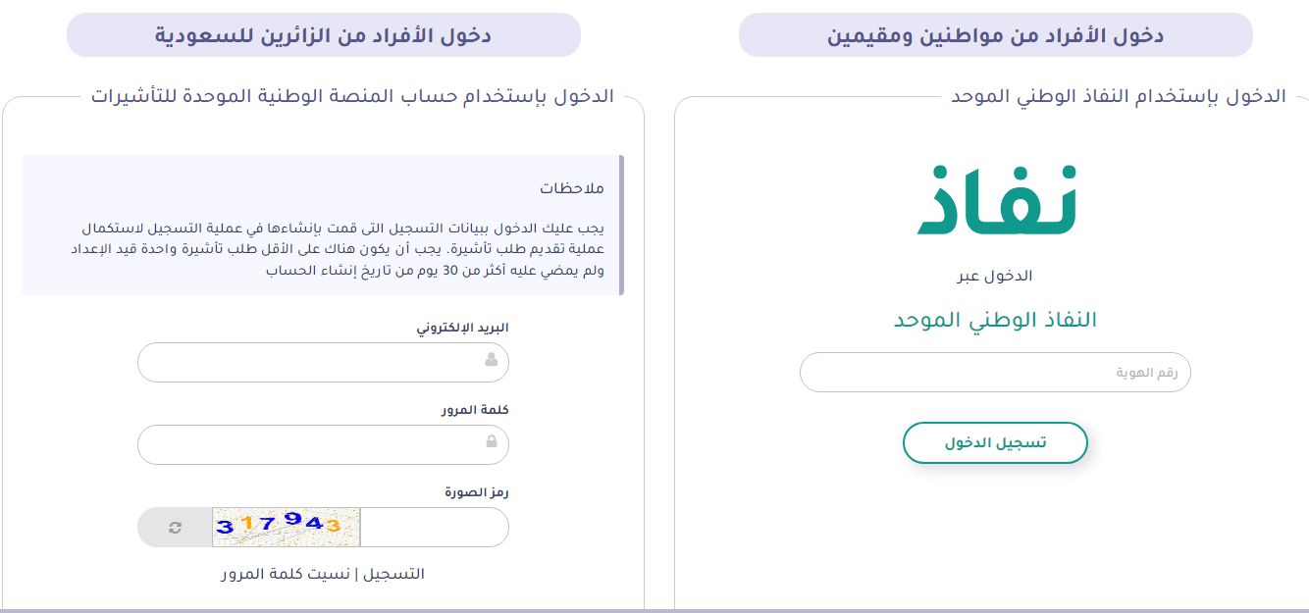Click the رمز الصورة captcha code field

pos(434,528)
